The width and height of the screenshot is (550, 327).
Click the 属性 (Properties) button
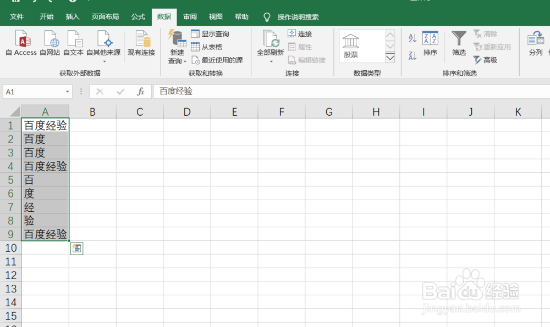click(x=300, y=47)
